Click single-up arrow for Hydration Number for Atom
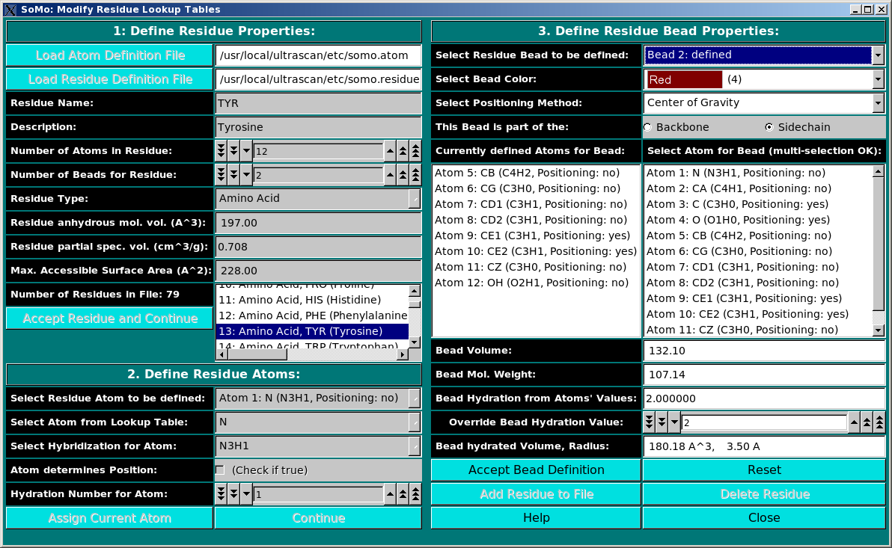892x548 pixels. click(390, 494)
